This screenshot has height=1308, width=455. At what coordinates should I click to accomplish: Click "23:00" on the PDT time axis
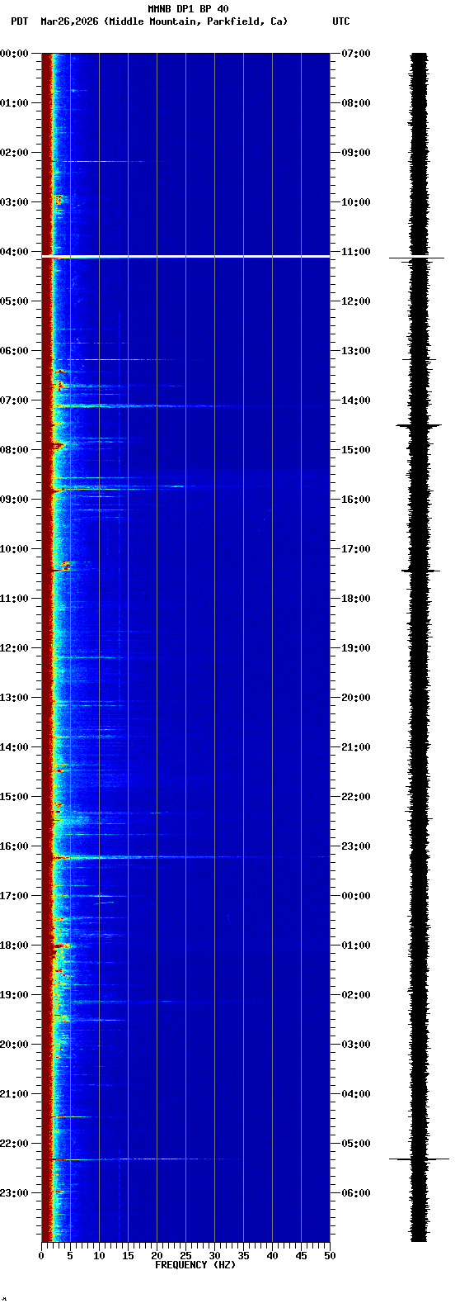pyautogui.click(x=14, y=1193)
